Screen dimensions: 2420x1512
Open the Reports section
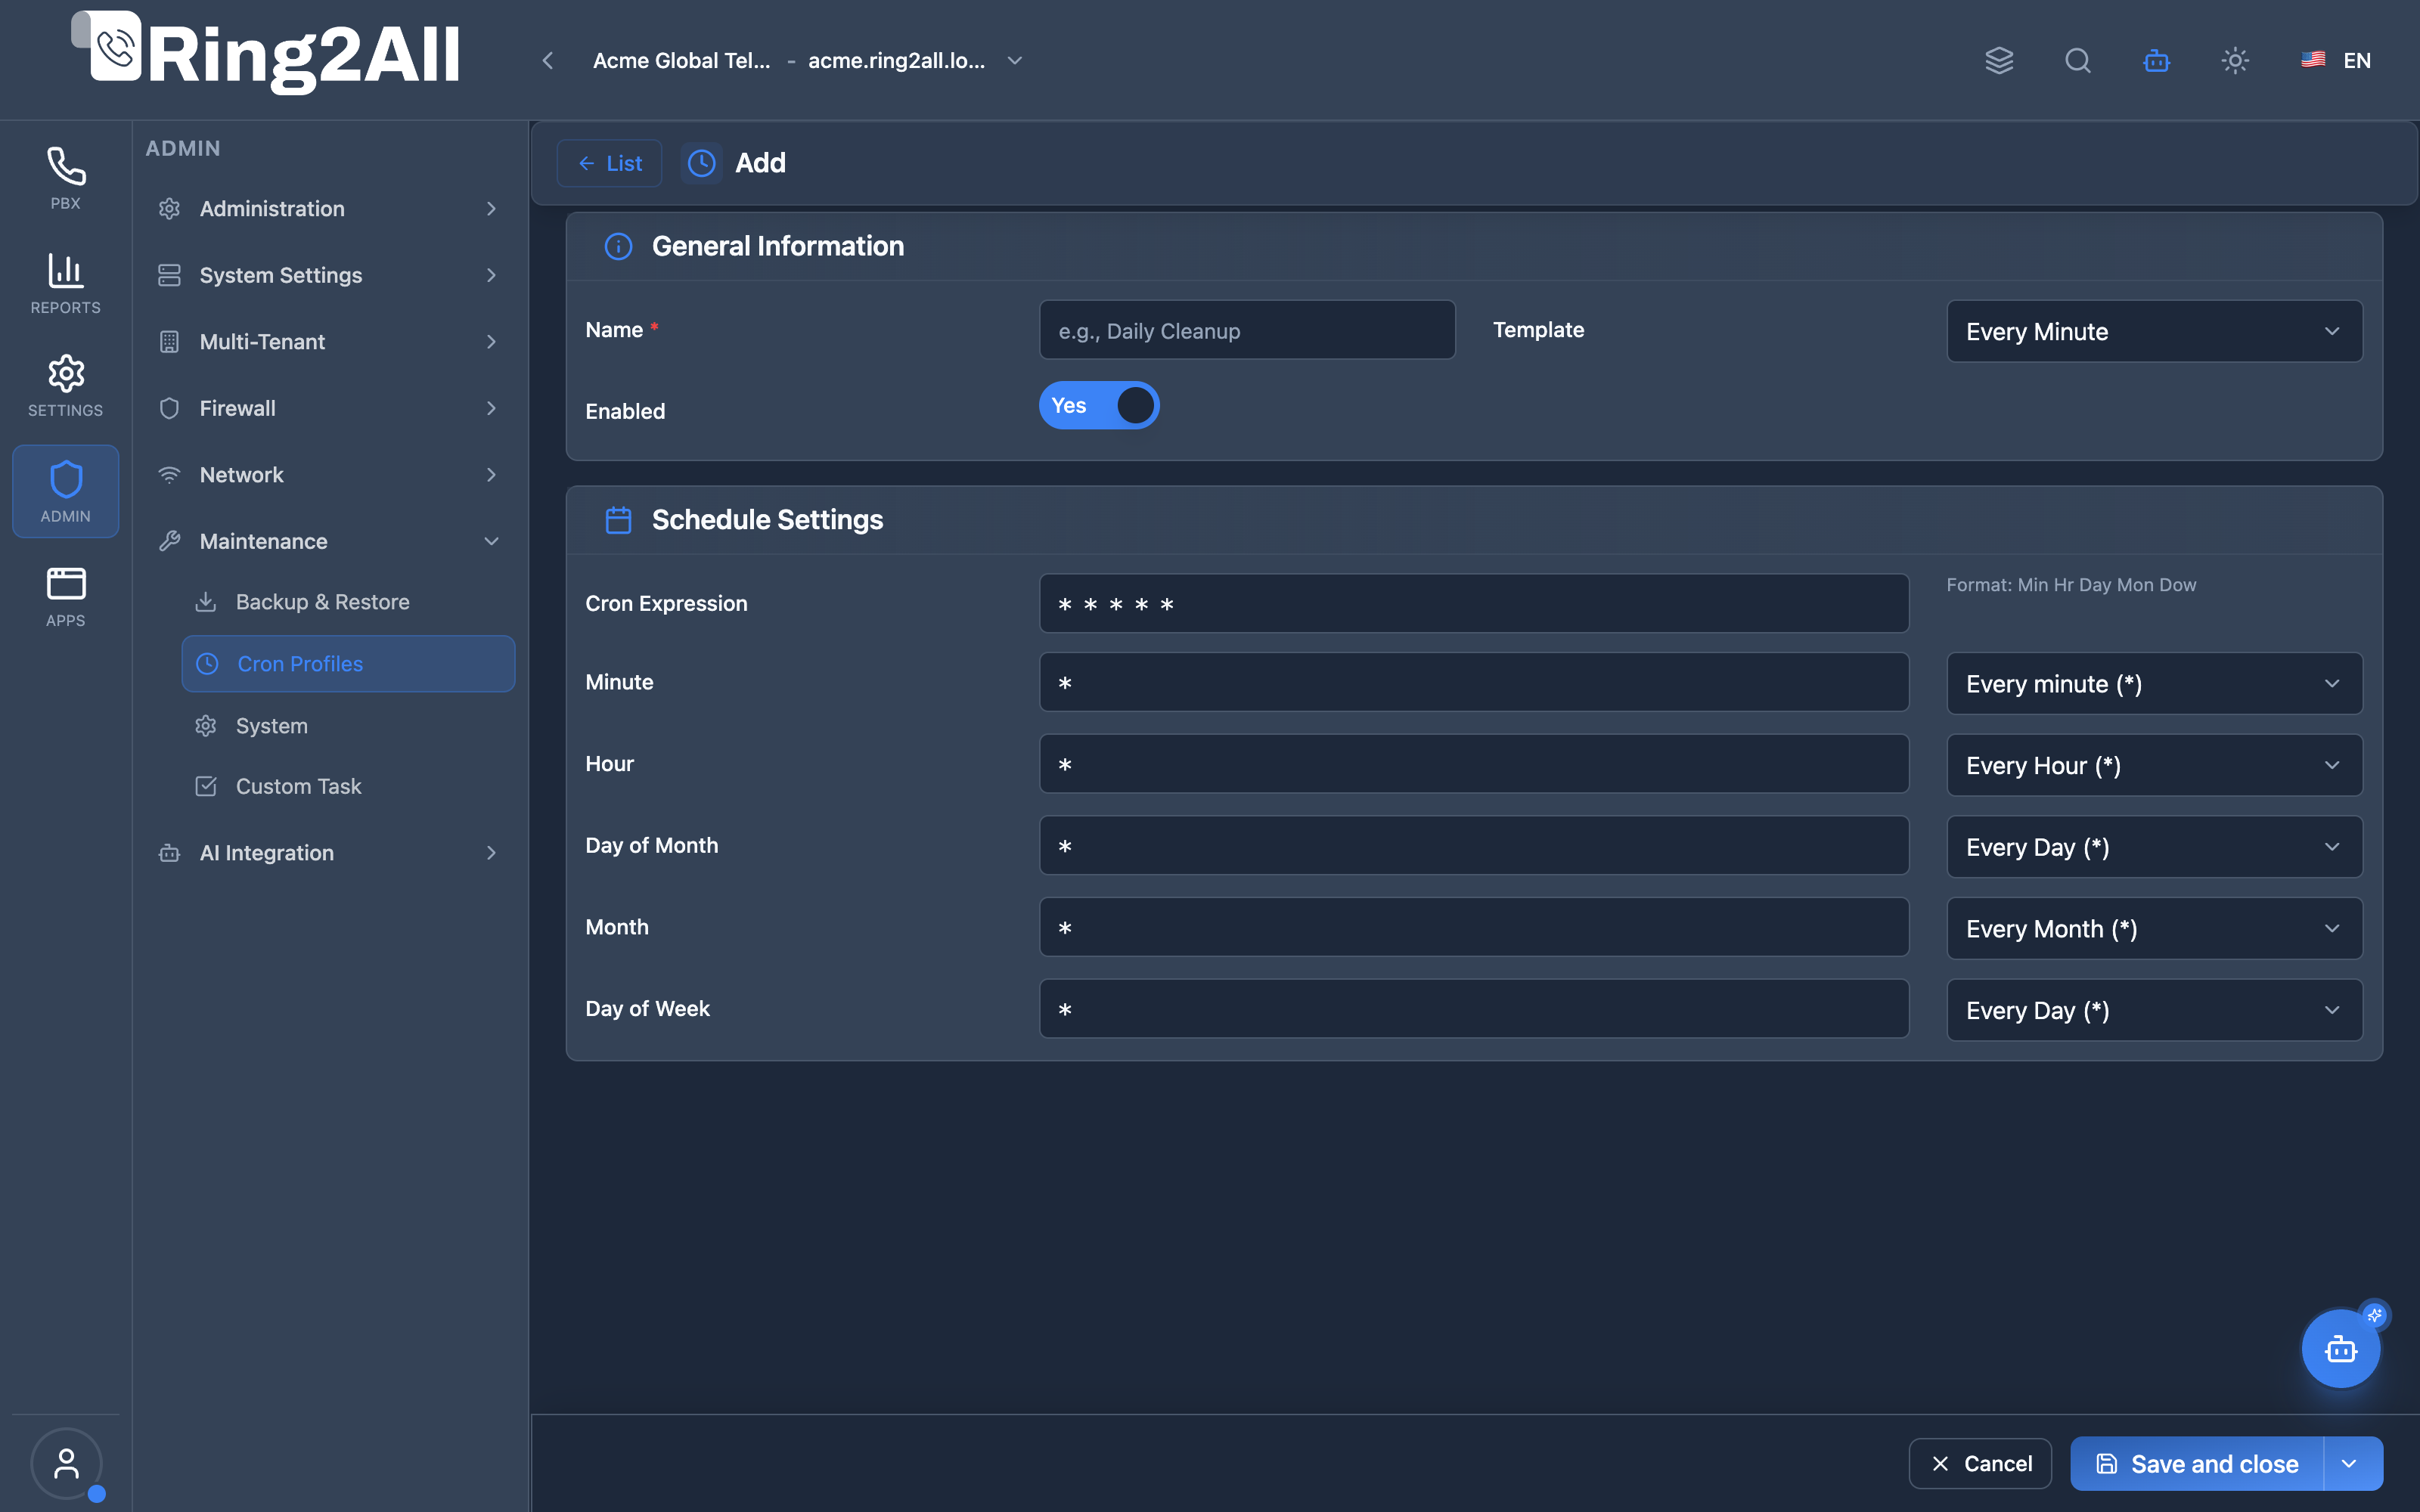pos(65,283)
